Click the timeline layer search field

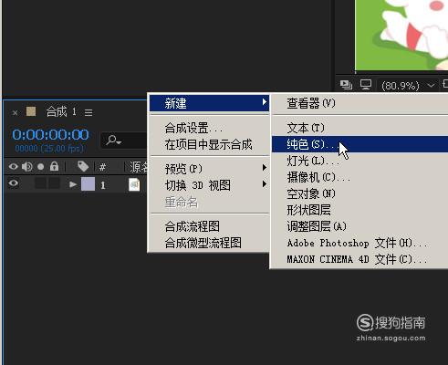pos(124,141)
